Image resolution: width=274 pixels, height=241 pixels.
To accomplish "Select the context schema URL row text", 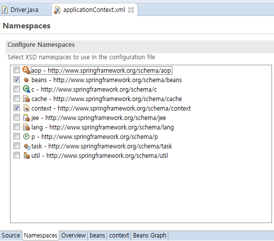I will coord(111,108).
